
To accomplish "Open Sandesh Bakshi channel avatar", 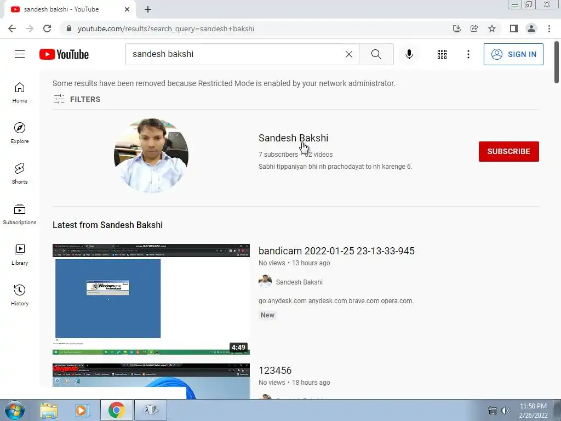I will 151,155.
